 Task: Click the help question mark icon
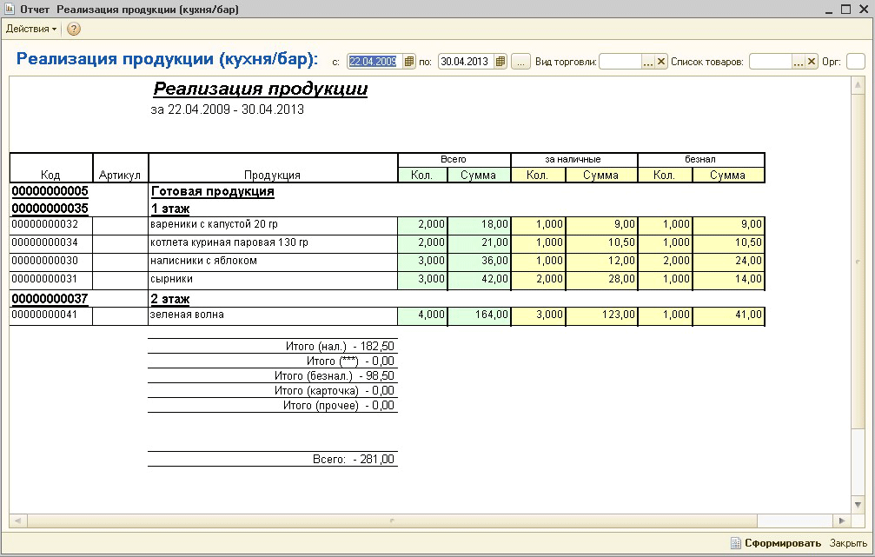tap(74, 29)
